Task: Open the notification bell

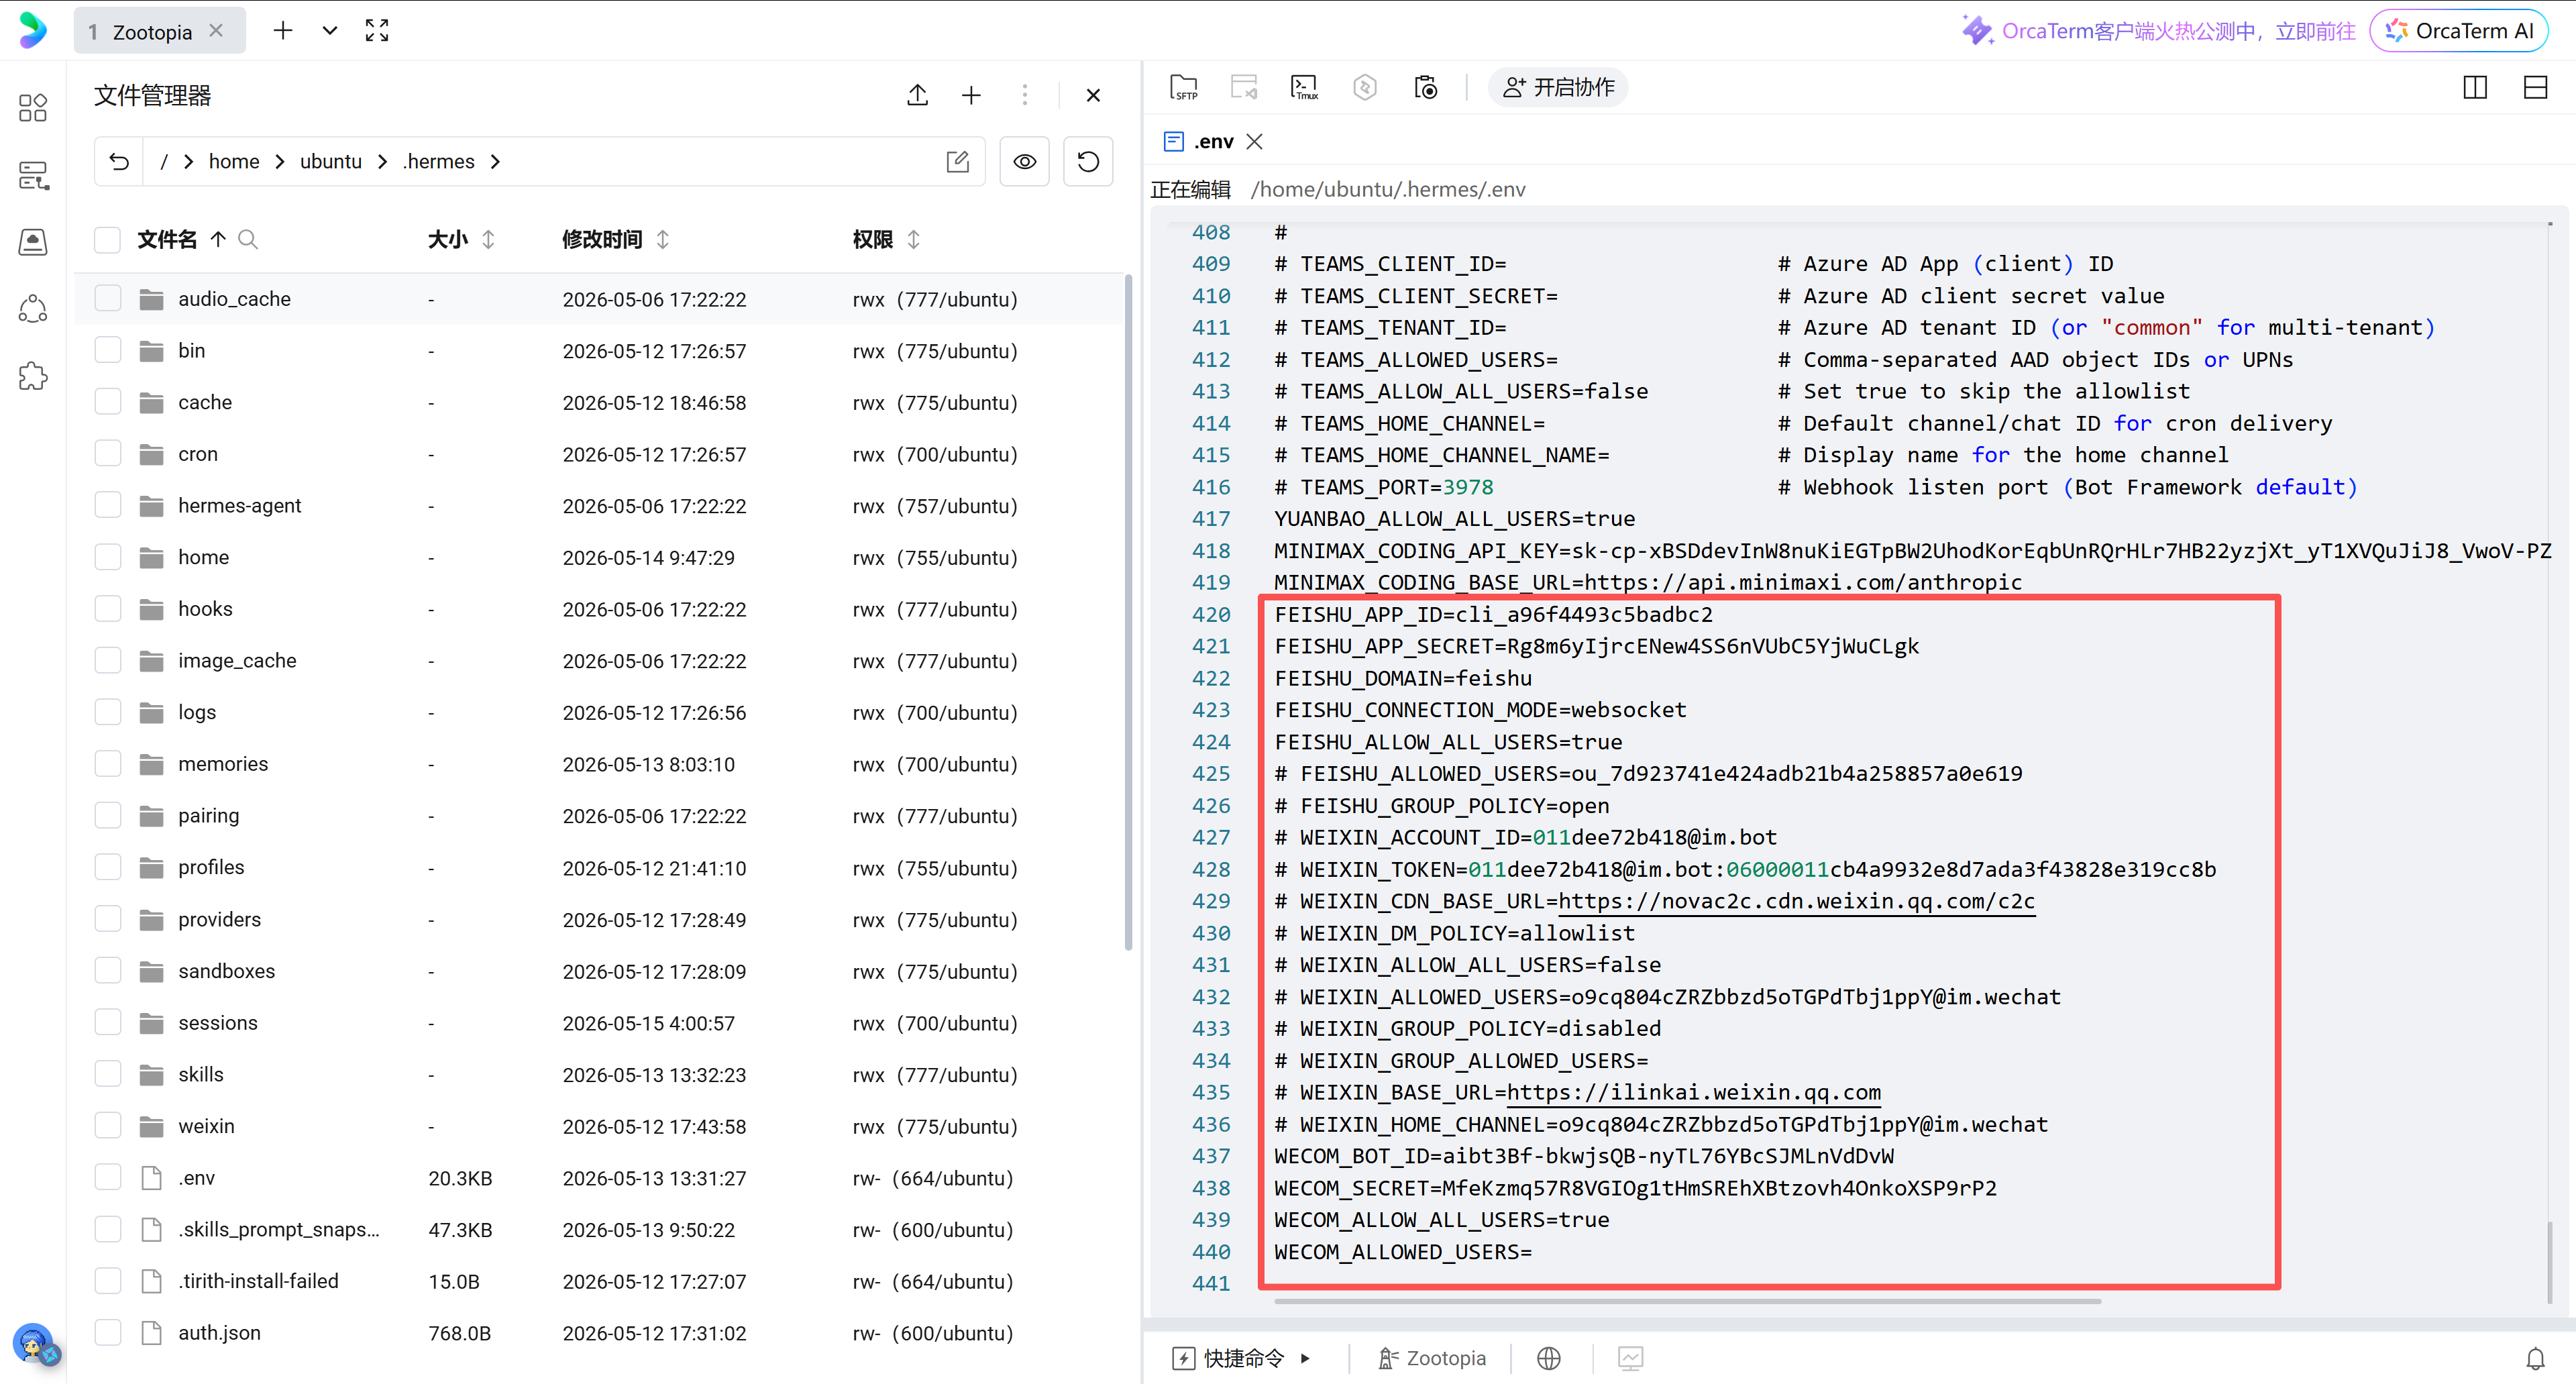Action: [x=2535, y=1358]
